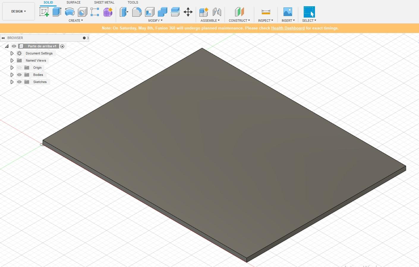
Task: Click the Insert Image icon
Action: [x=288, y=12]
